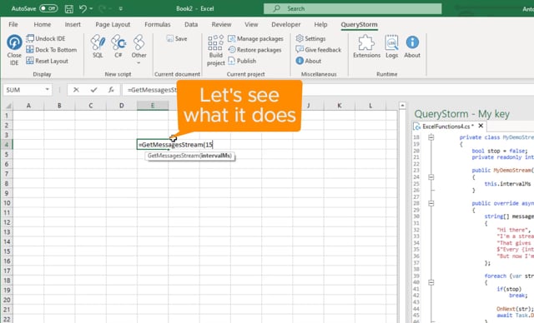Open the Extensions manager
Viewport: 534px width, 323px height.
(366, 47)
